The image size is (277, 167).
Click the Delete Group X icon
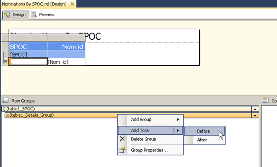point(122,139)
